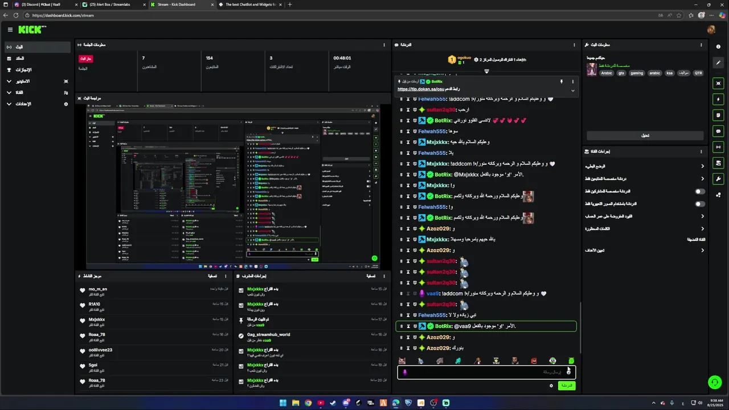Open Windows Start button on taskbar

pos(283,403)
